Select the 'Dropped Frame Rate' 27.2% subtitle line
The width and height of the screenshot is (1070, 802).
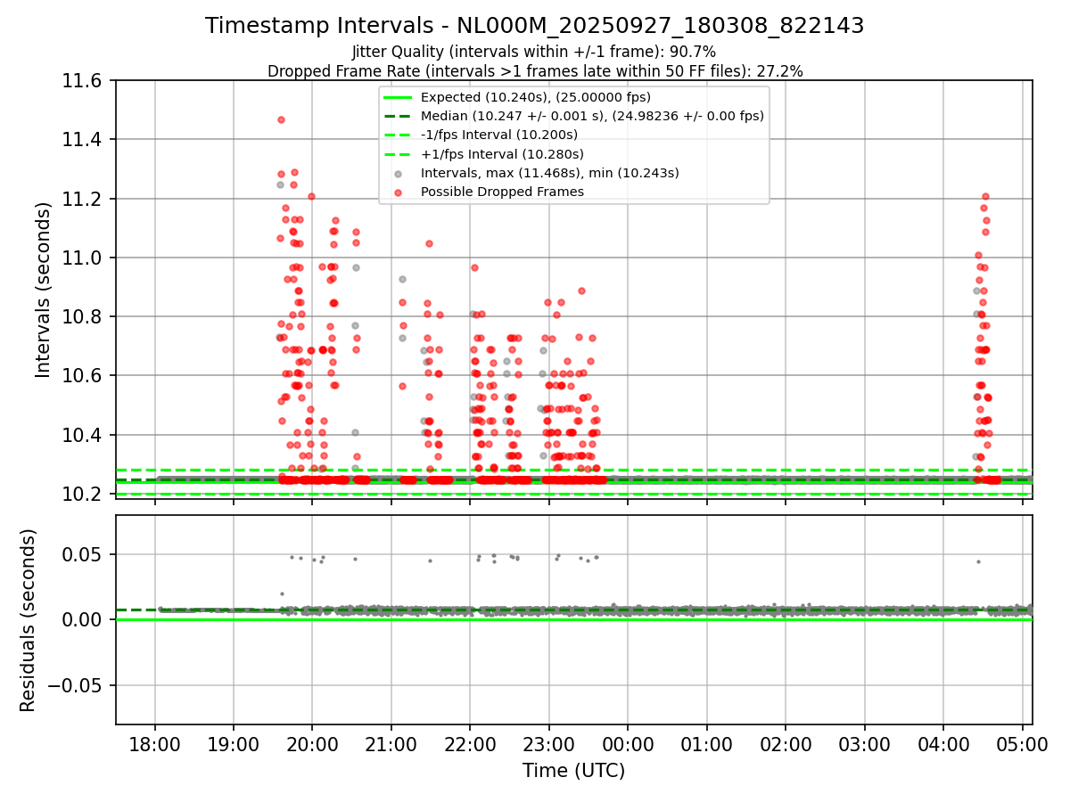tap(535, 71)
